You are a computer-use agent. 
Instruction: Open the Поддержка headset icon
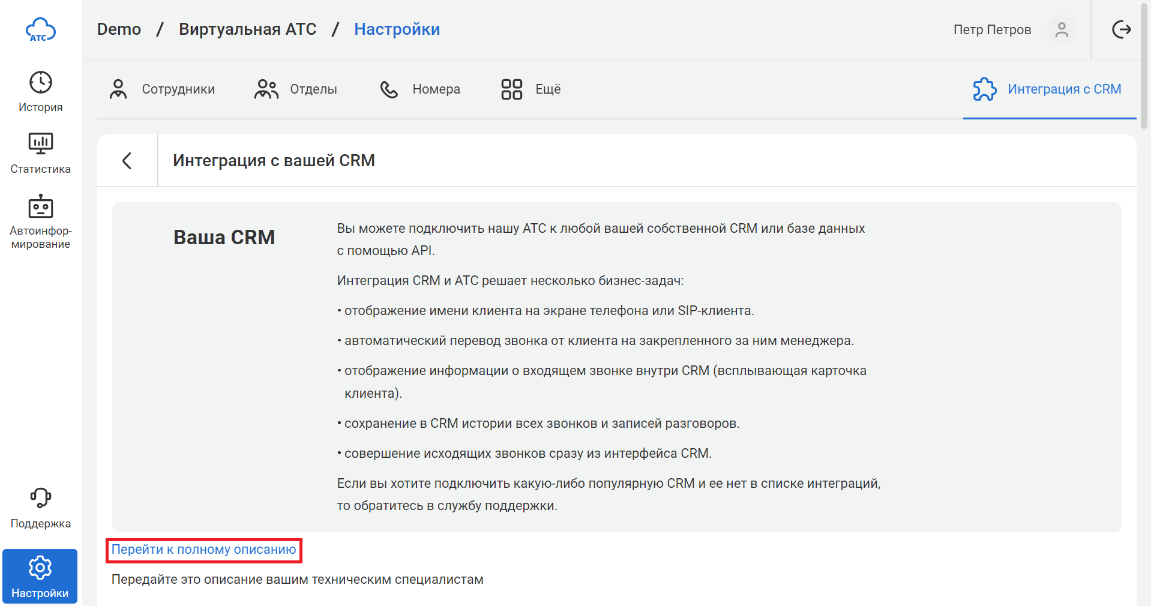[41, 498]
